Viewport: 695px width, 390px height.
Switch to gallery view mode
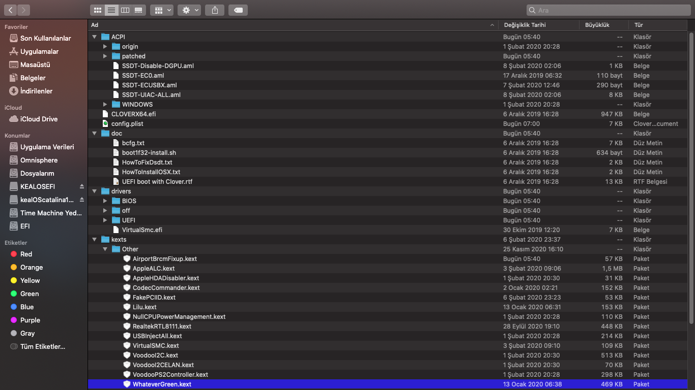click(138, 10)
